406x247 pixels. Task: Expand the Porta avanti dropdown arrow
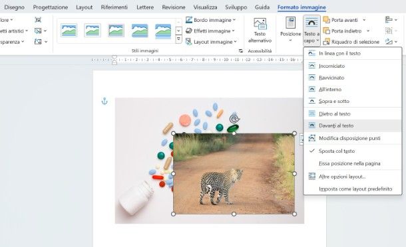point(364,20)
